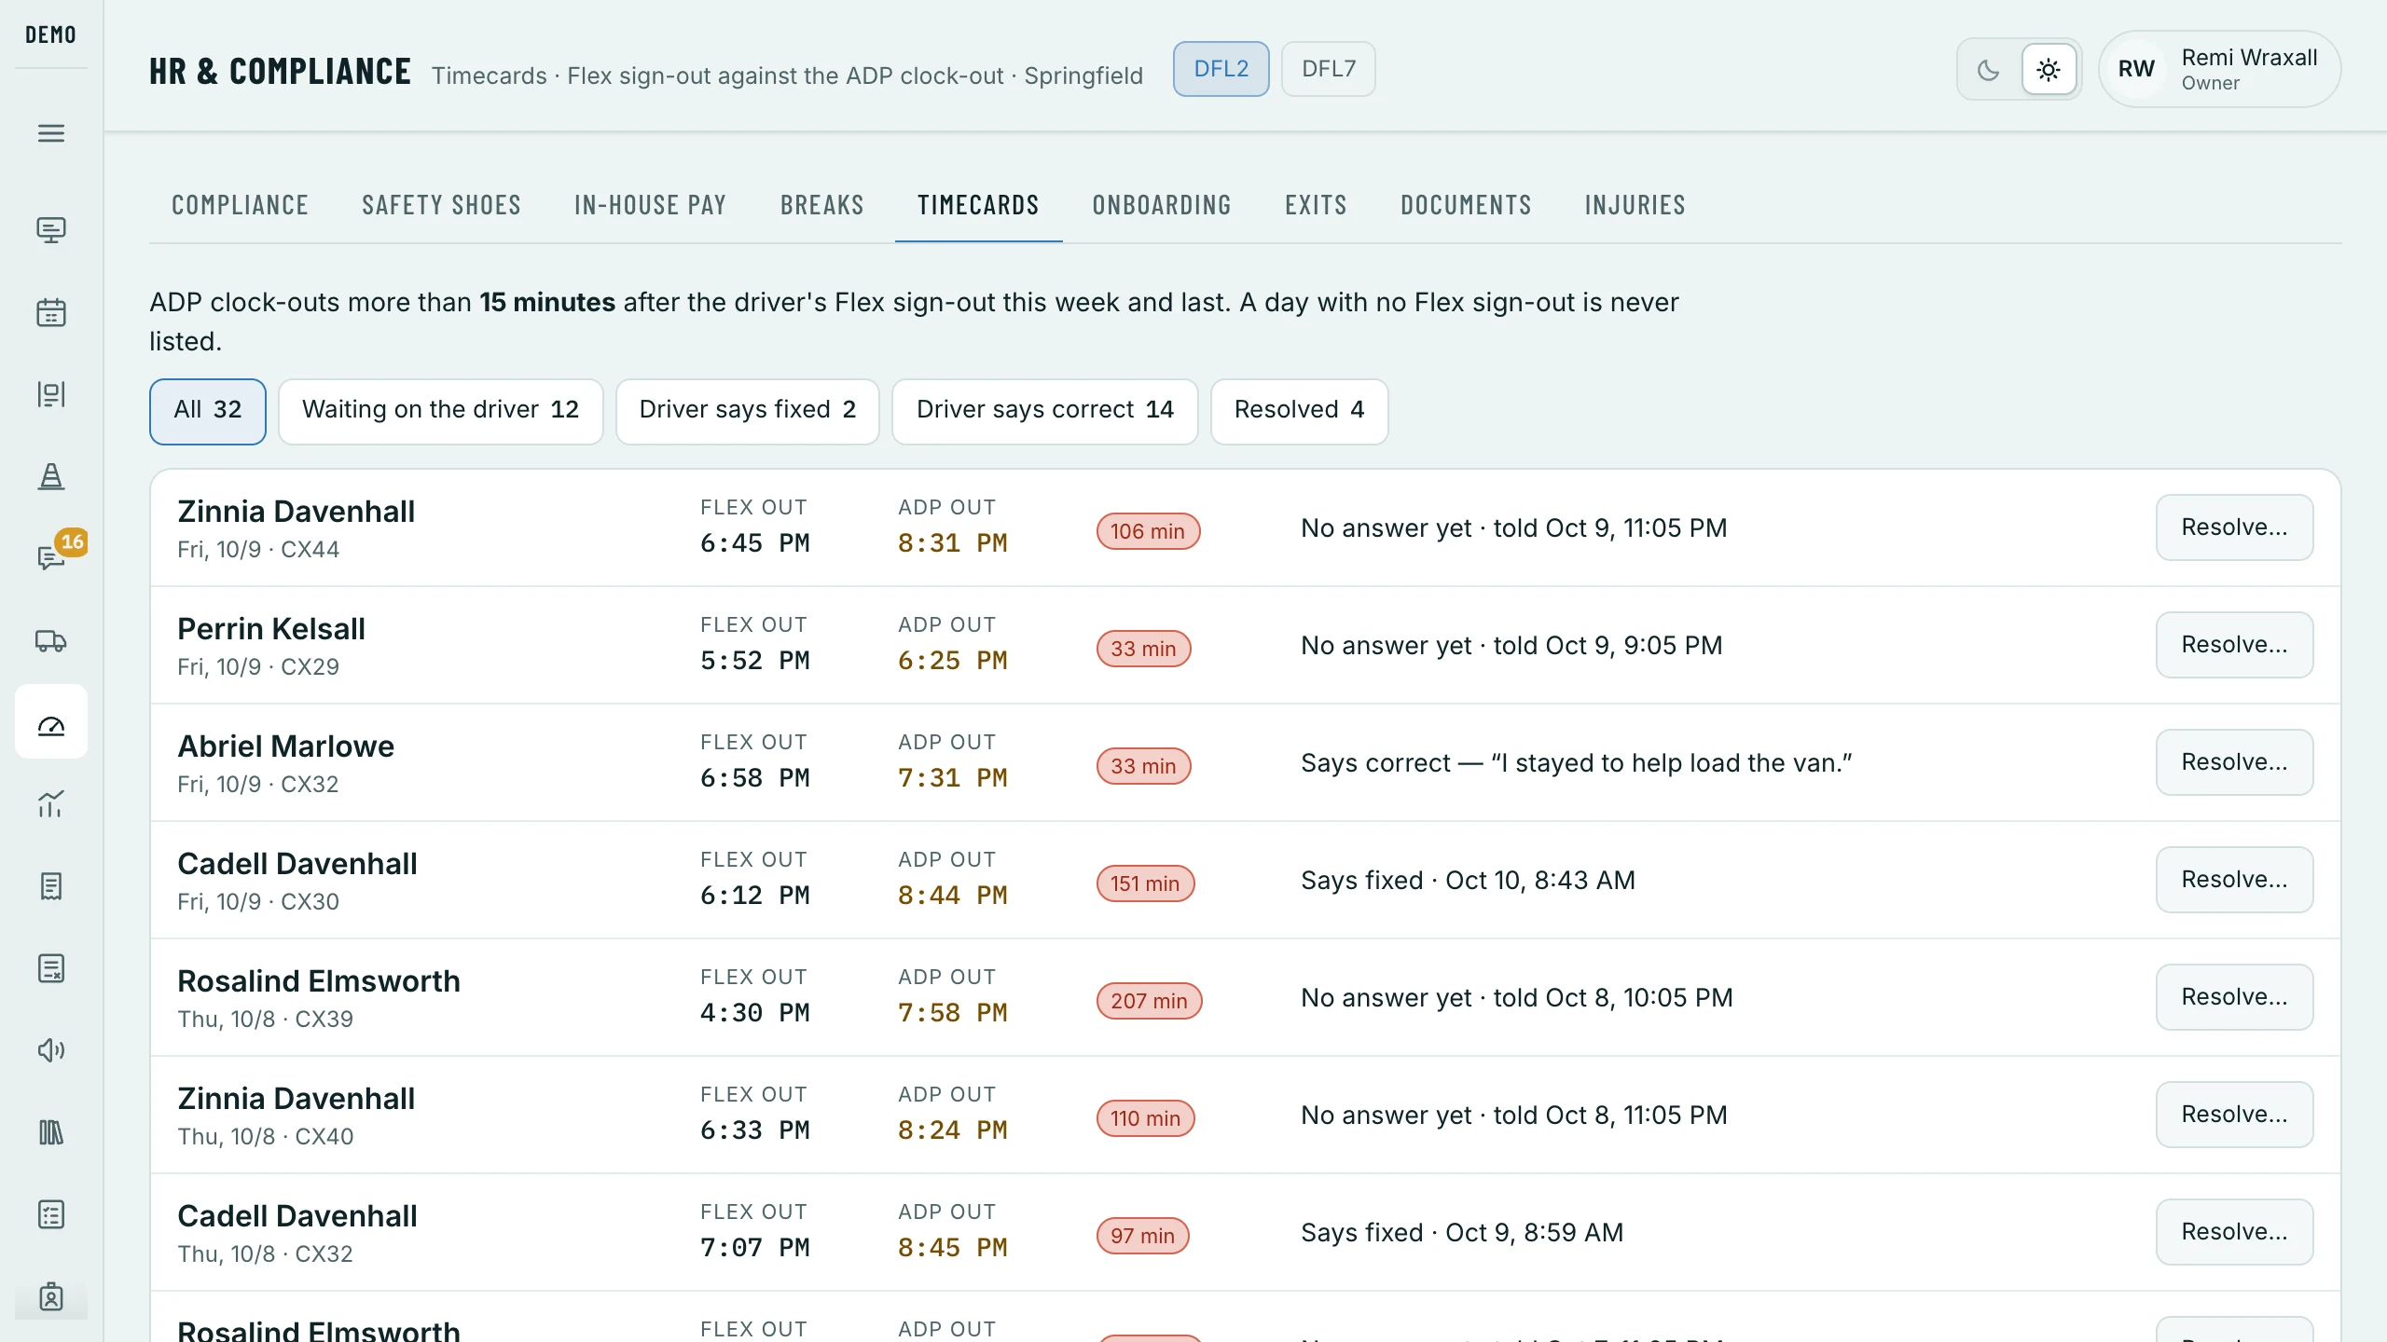Open the Documents tab
Image resolution: width=2387 pixels, height=1342 pixels.
[x=1466, y=205]
